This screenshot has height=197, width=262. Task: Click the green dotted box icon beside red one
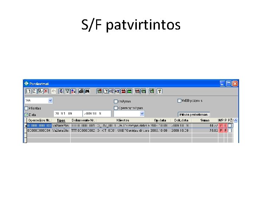point(143,91)
